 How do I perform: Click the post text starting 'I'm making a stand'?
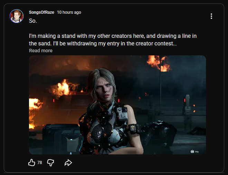coord(113,40)
